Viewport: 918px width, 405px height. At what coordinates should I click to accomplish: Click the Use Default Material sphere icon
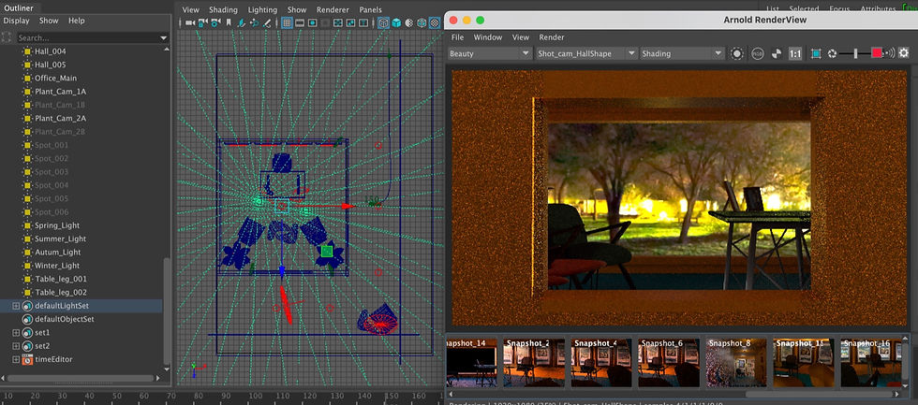(x=409, y=22)
